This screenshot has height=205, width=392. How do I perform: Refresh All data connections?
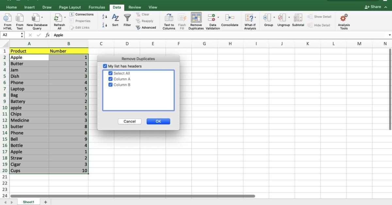pyautogui.click(x=59, y=21)
